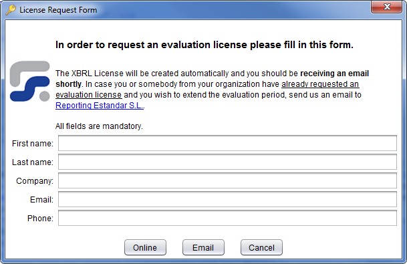Viewport: 407px width, 264px height.
Task: Click the 'Company:' label
Action: tap(35, 181)
